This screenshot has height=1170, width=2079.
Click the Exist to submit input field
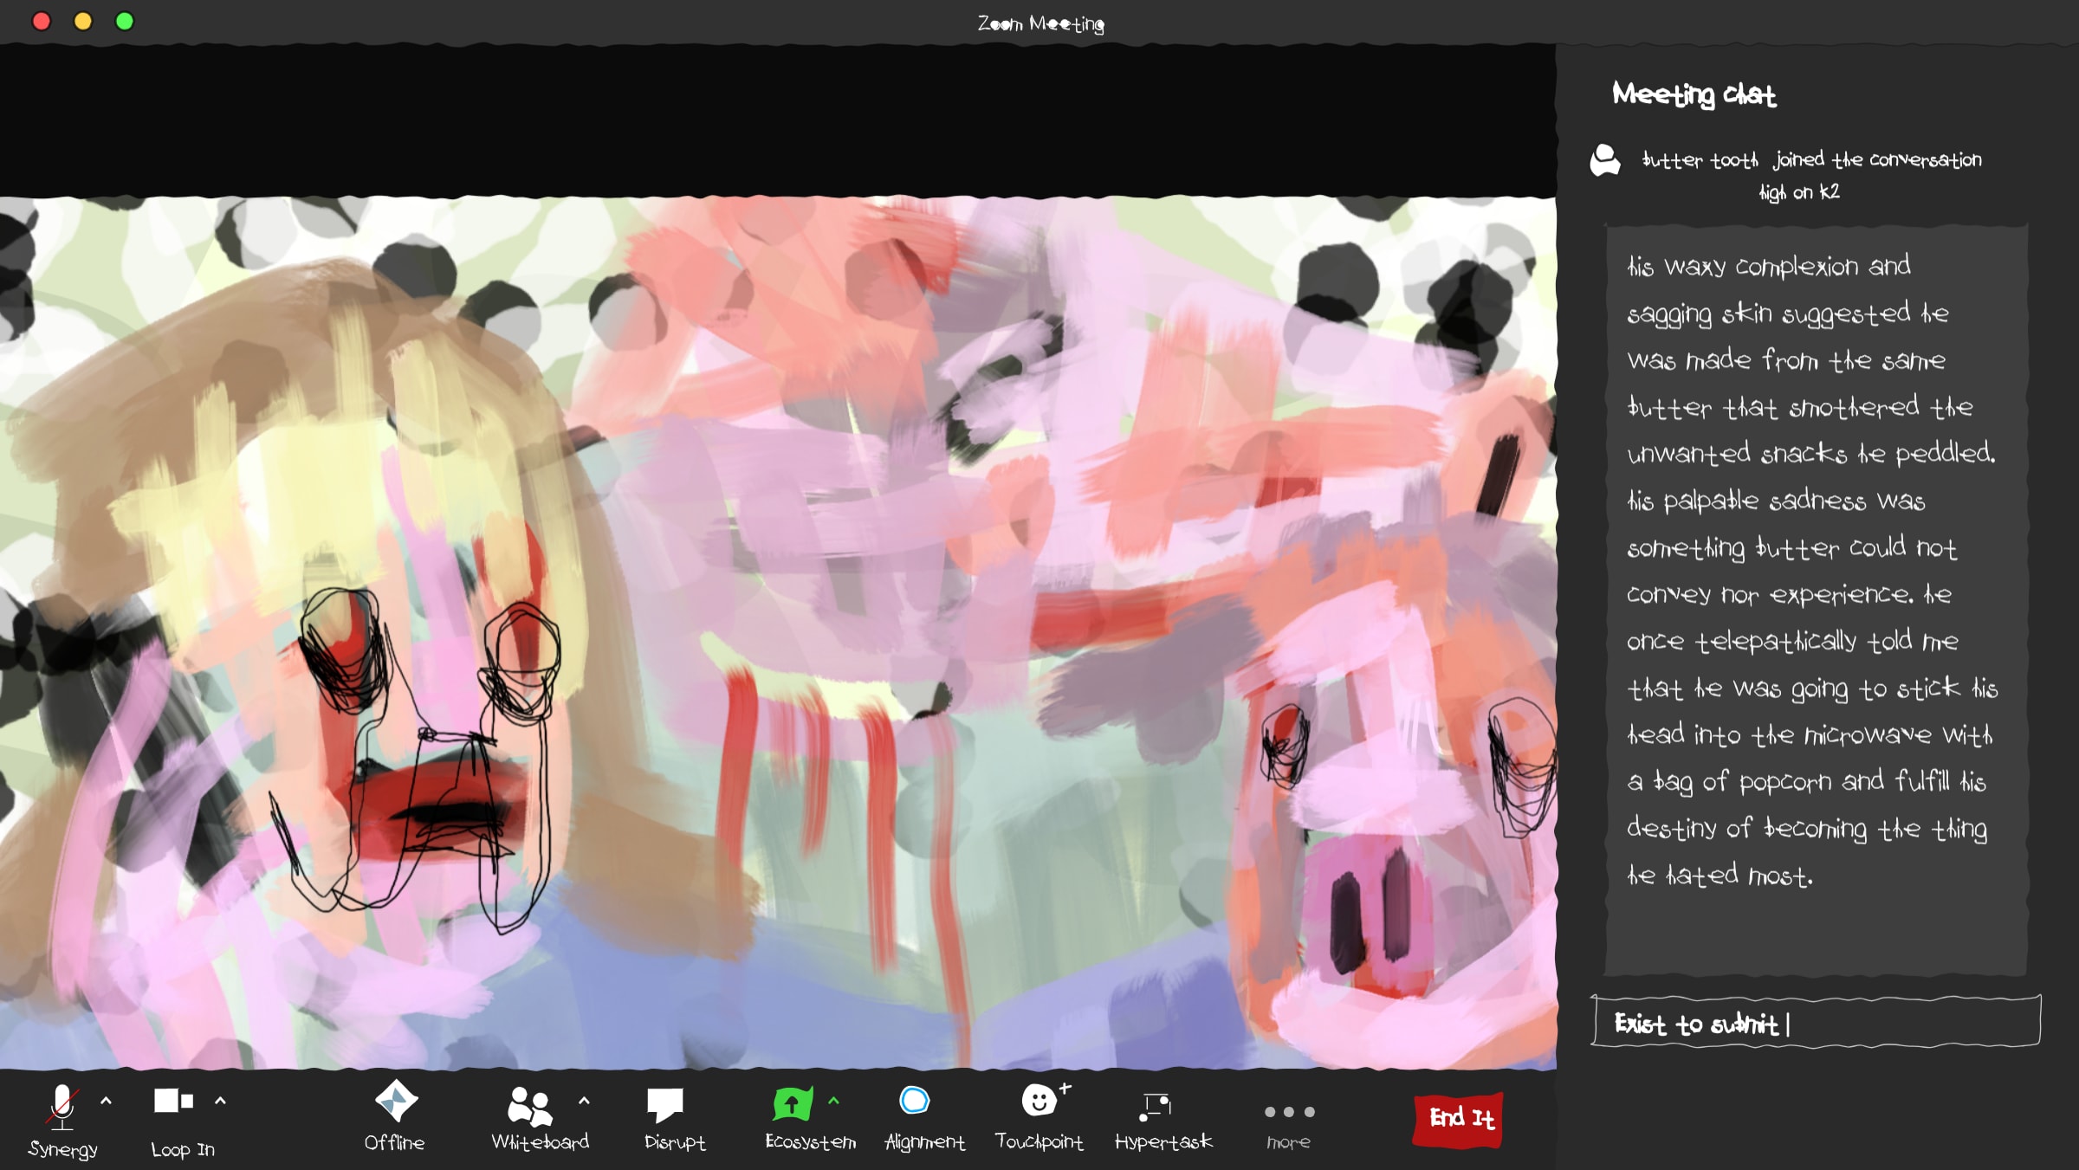(x=1816, y=1023)
